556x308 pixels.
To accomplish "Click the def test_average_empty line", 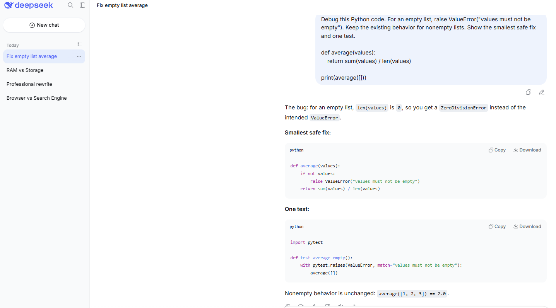I will click(322, 258).
